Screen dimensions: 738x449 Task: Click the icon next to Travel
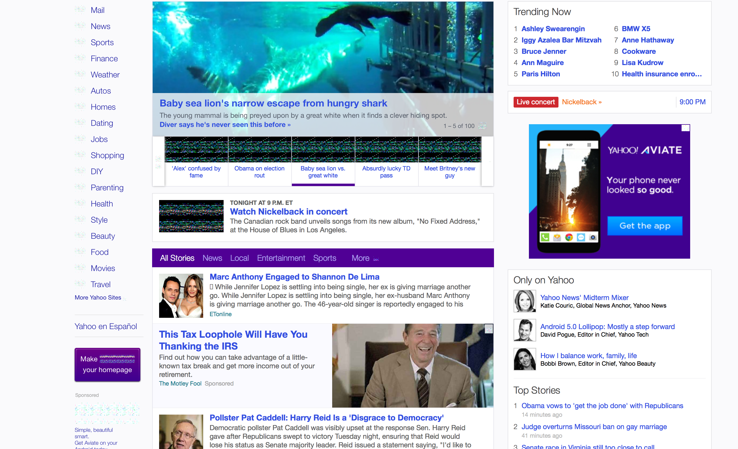click(x=80, y=284)
